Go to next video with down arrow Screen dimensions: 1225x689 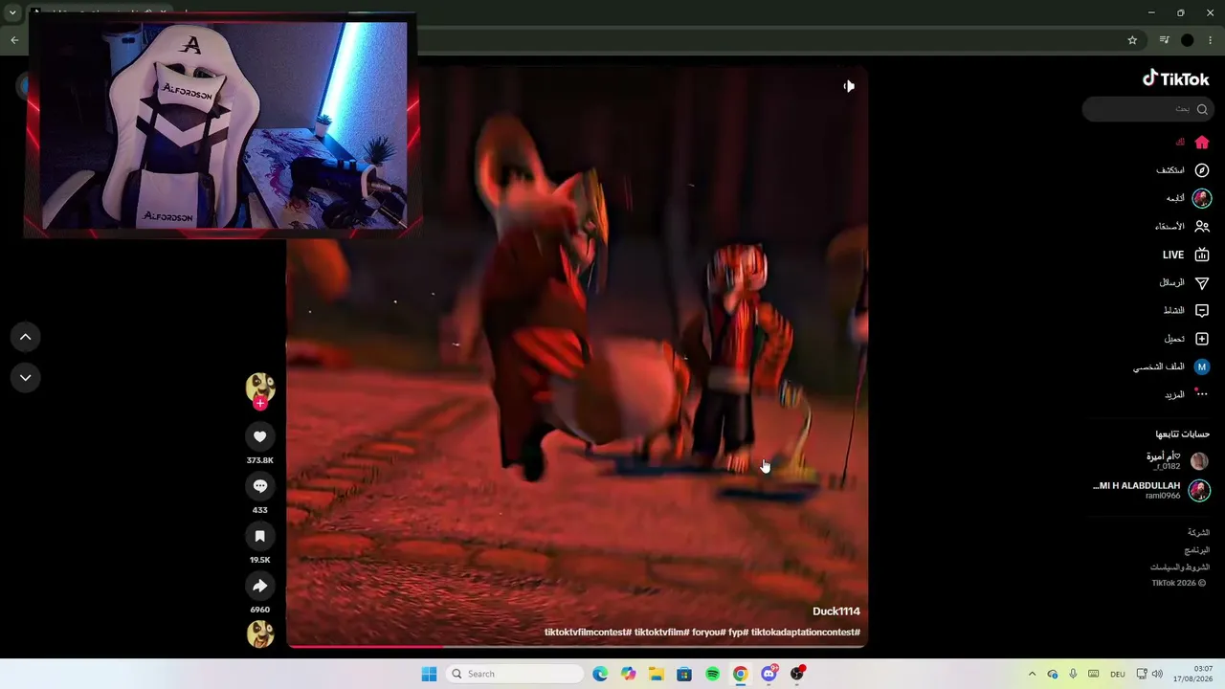[26, 378]
